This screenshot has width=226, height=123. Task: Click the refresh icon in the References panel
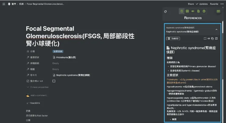(x=166, y=12)
